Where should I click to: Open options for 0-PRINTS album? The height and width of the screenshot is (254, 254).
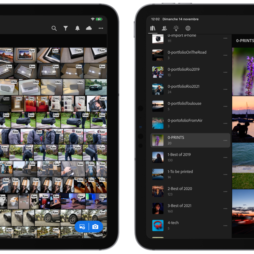tap(225, 140)
